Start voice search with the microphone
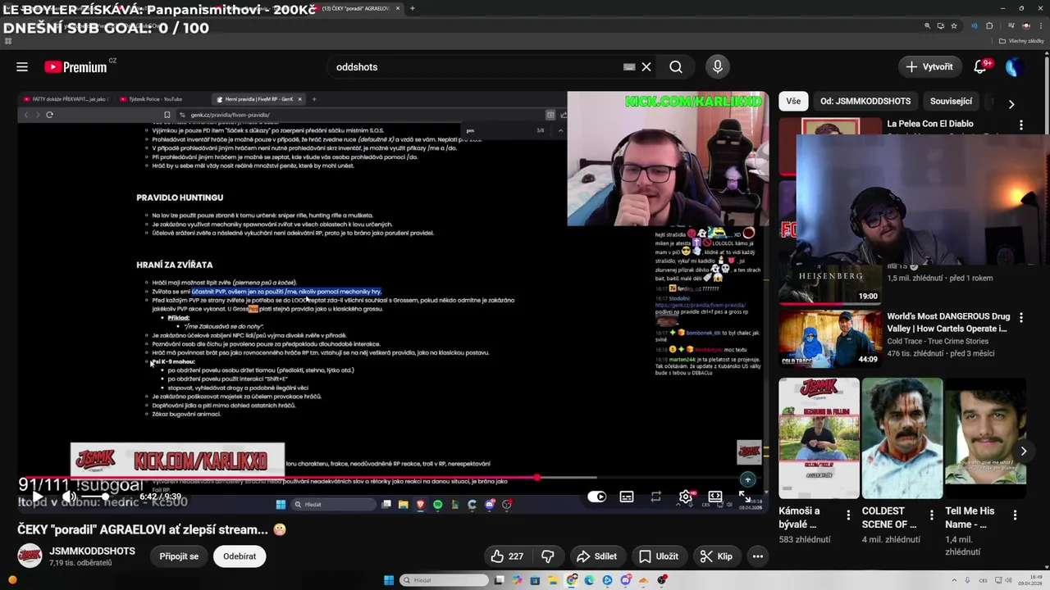1050x590 pixels. (x=718, y=67)
